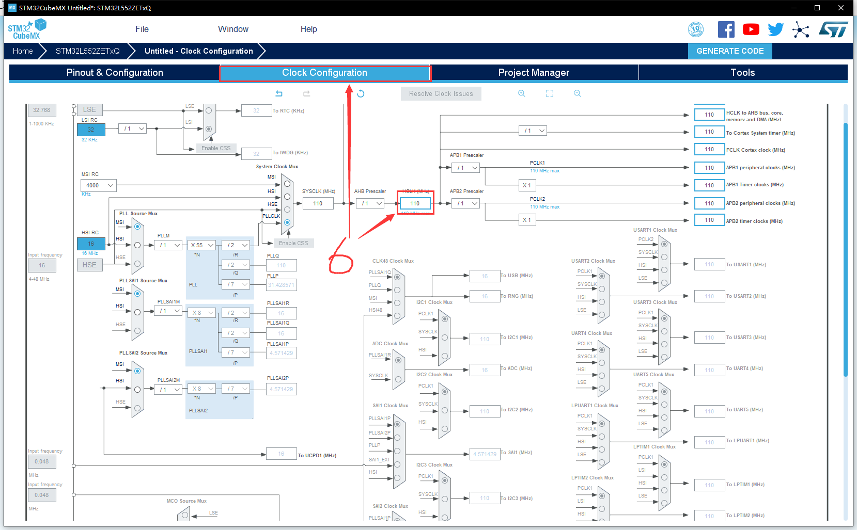Open the PLL /R divider dropdown
This screenshot has width=857, height=530.
click(x=236, y=245)
